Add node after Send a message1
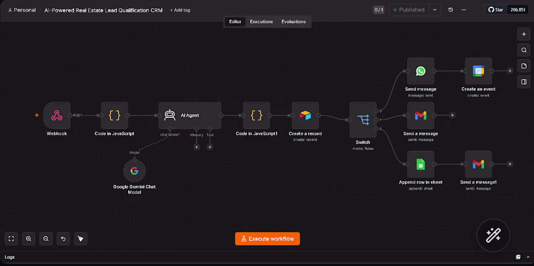The width and height of the screenshot is (534, 266). pyautogui.click(x=510, y=164)
